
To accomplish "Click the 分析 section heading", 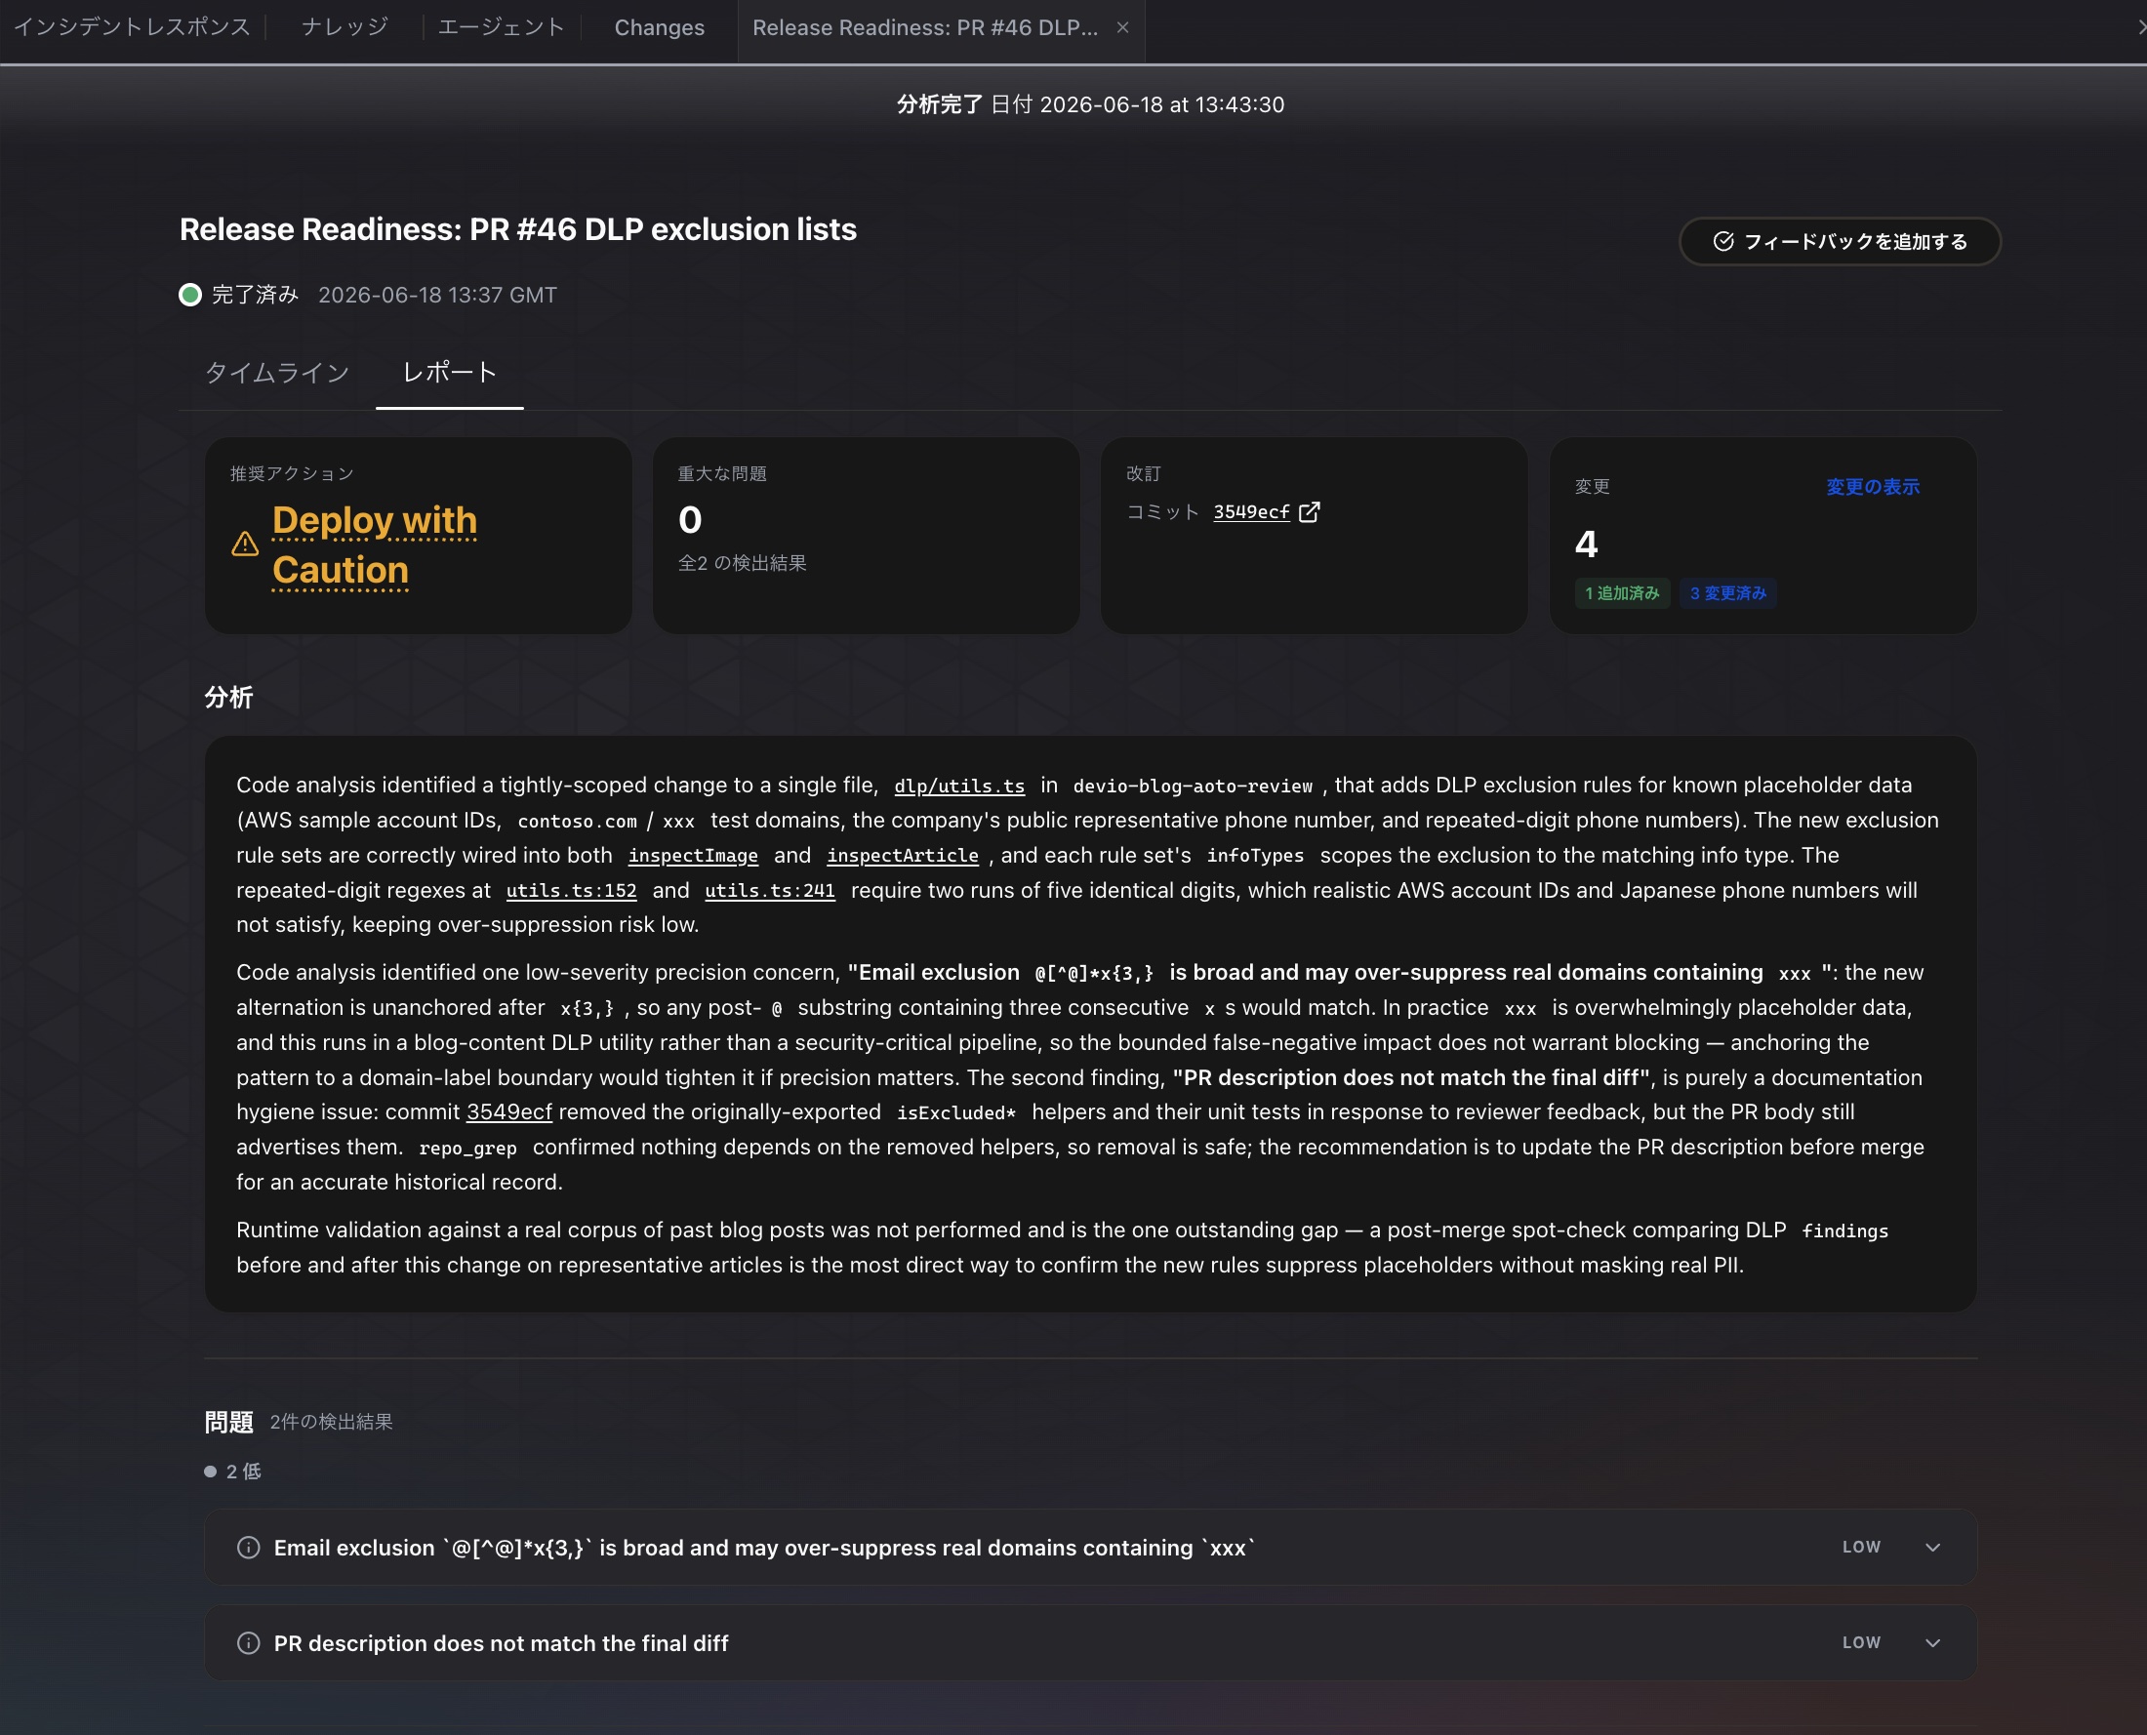I will 229,697.
